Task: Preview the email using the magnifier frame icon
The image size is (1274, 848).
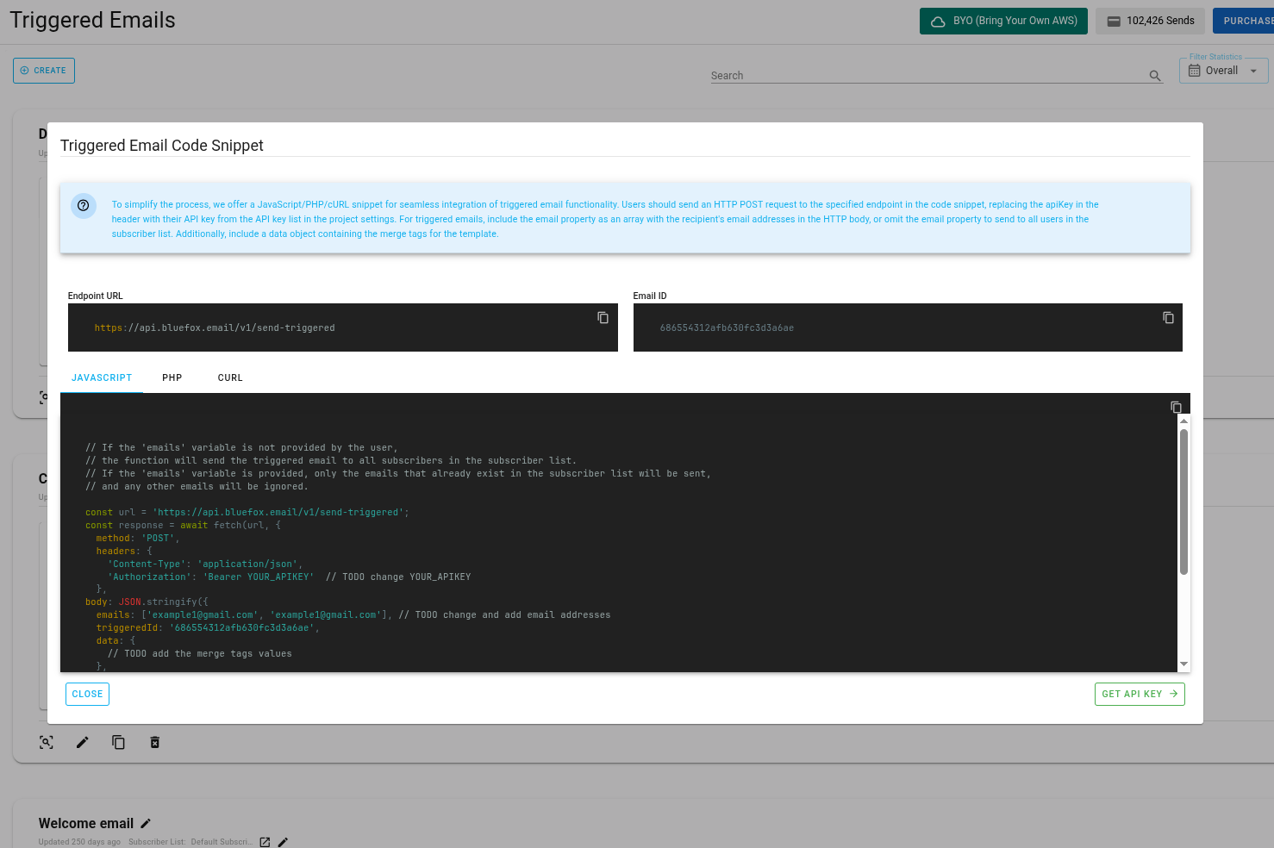Action: pos(46,742)
